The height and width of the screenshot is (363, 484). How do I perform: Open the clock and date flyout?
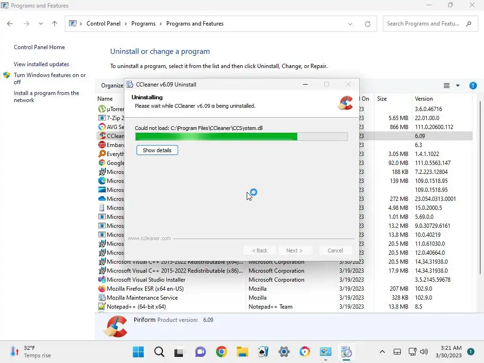[449, 352]
